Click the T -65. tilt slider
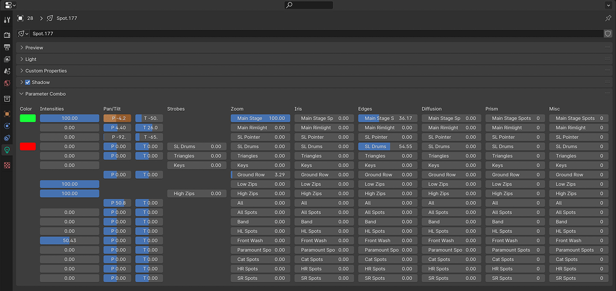The image size is (616, 291). 149,137
